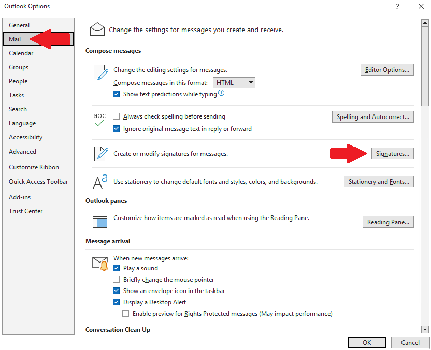Open Customize Ribbon settings
431x350 pixels.
click(x=38, y=167)
